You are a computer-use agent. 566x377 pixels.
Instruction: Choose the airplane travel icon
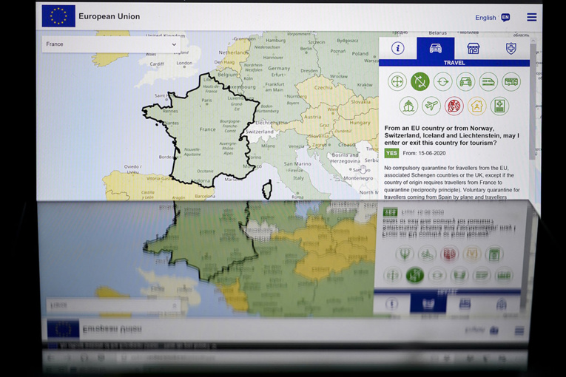pyautogui.click(x=431, y=106)
